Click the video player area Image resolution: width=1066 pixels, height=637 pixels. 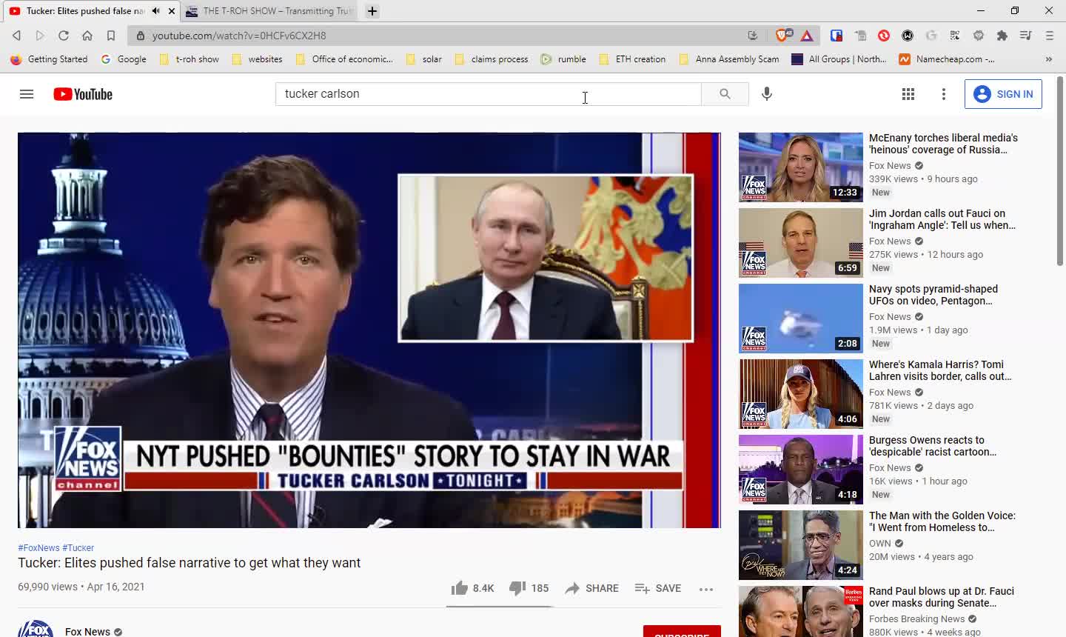point(369,330)
